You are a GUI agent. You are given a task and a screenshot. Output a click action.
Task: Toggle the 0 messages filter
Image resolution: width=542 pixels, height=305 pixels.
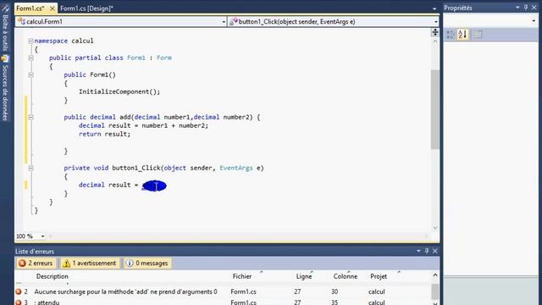coord(147,263)
